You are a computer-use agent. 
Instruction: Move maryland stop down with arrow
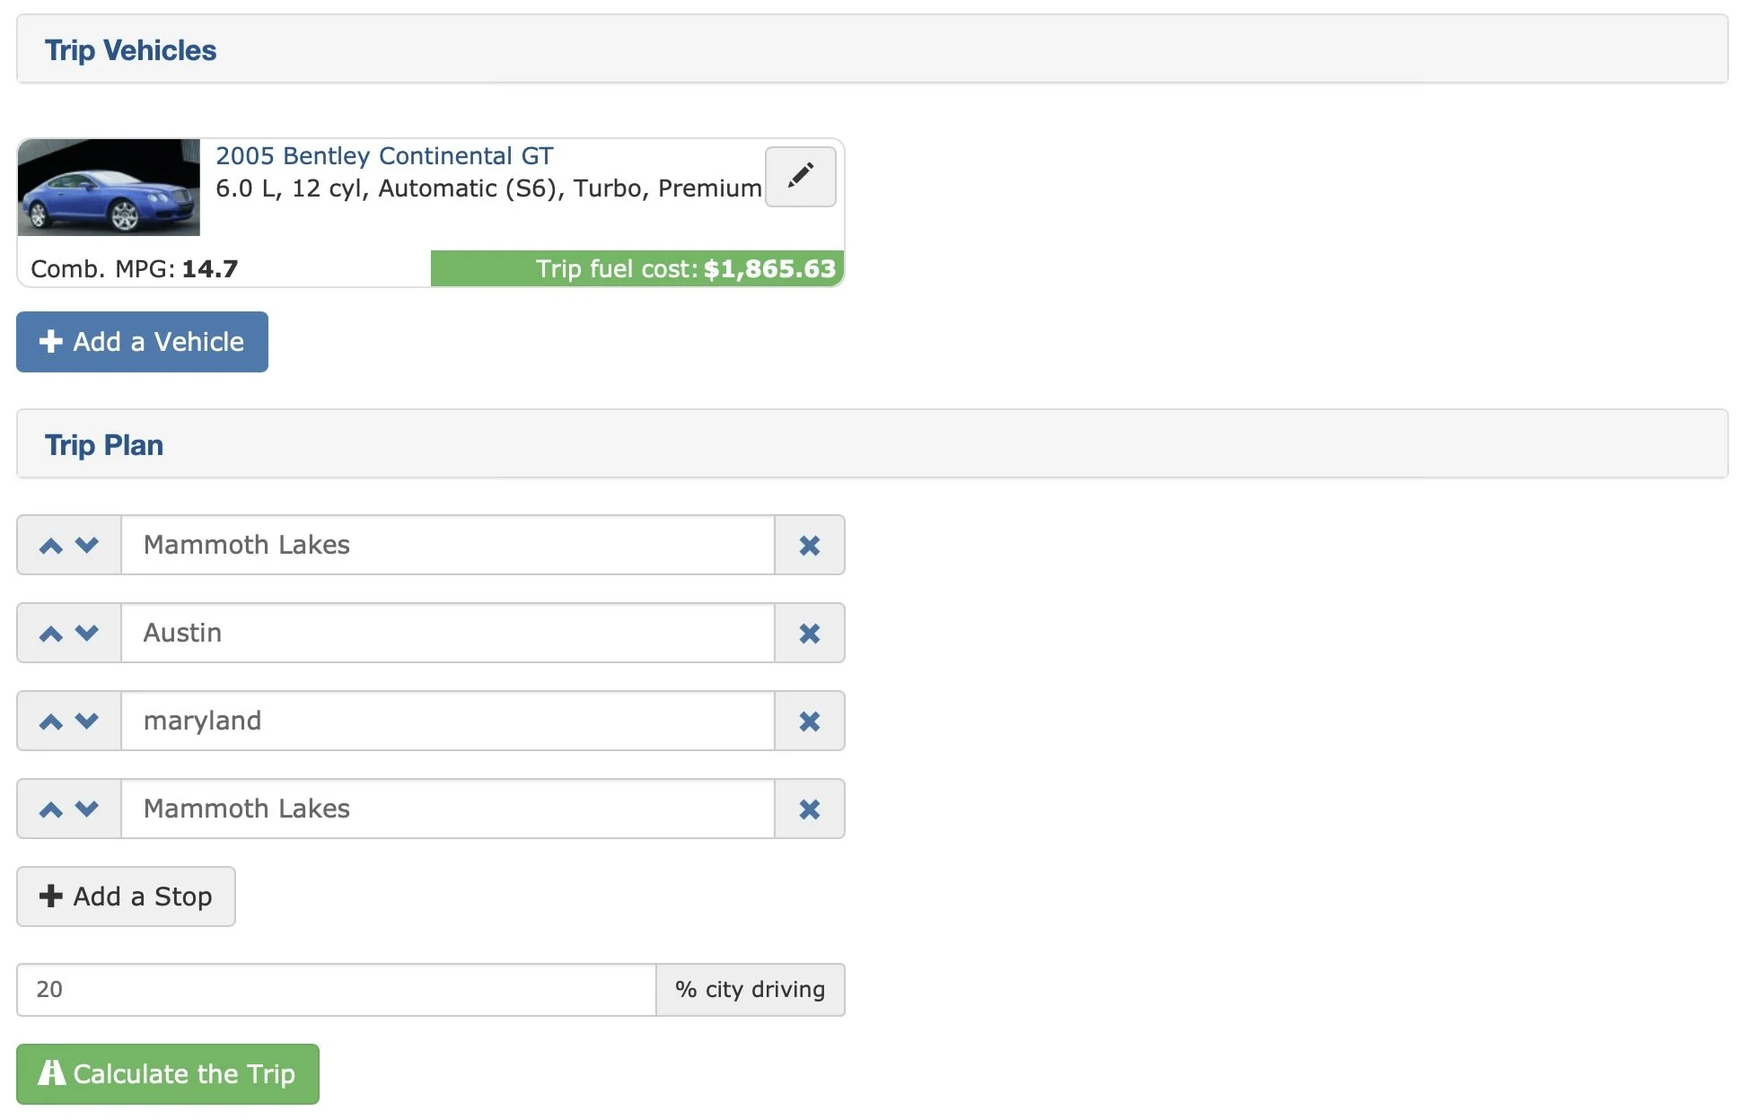87,721
